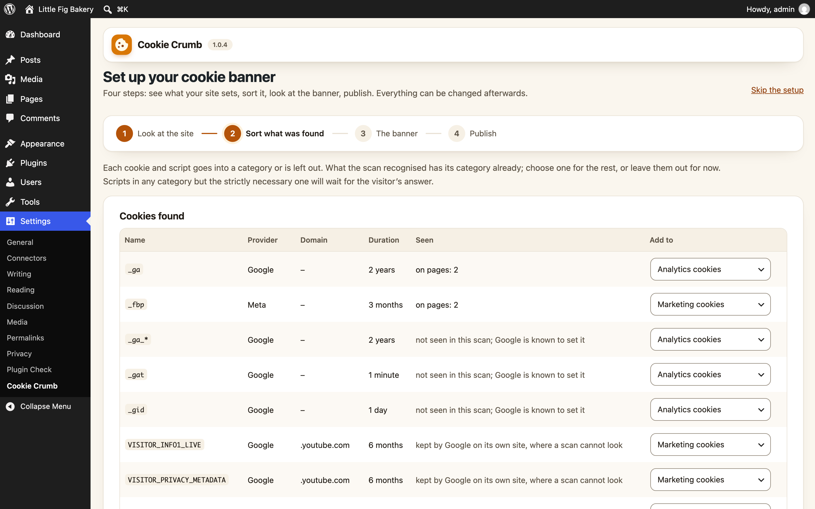The image size is (815, 509).
Task: Open category dropdown for _fbp cookie
Action: pyautogui.click(x=710, y=304)
